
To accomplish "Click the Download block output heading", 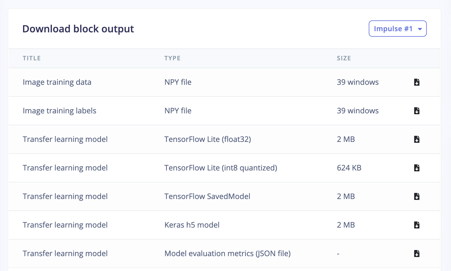I will point(78,29).
